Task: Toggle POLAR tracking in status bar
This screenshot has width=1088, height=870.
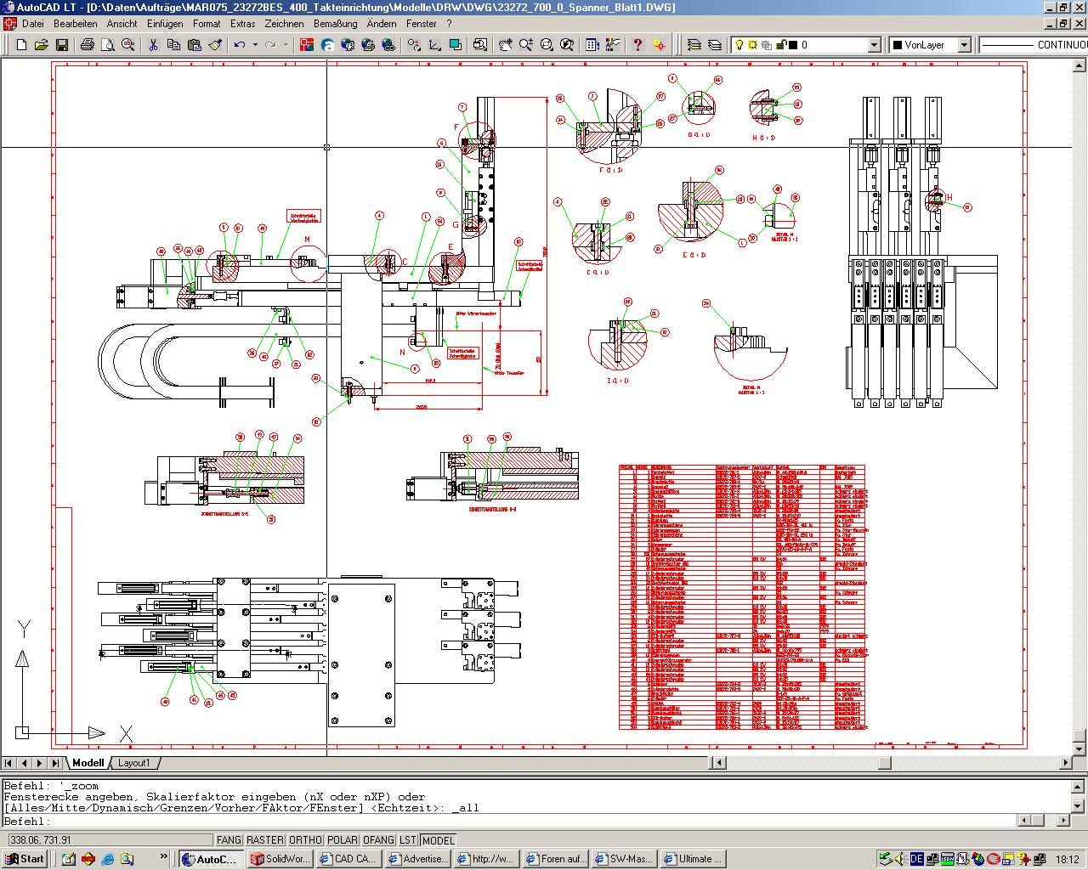Action: point(343,840)
